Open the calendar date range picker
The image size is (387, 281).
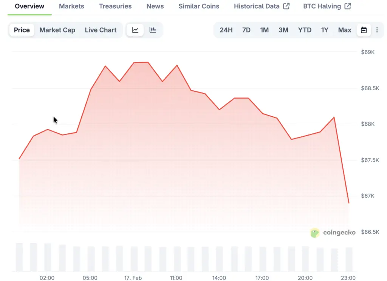click(x=364, y=30)
